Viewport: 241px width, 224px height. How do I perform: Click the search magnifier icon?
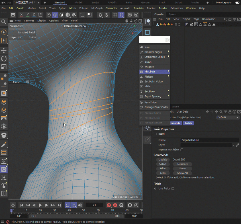(x=4, y=22)
